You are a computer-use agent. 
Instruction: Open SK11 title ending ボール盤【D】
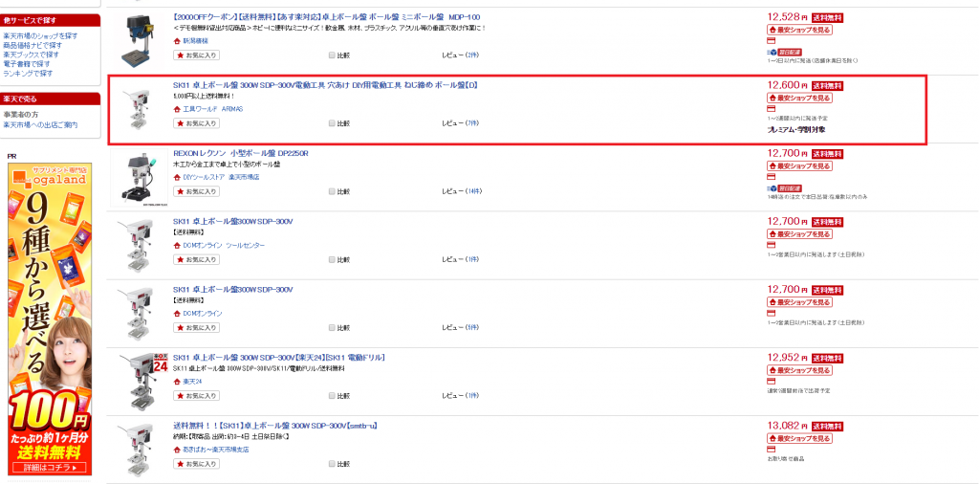[x=325, y=85]
